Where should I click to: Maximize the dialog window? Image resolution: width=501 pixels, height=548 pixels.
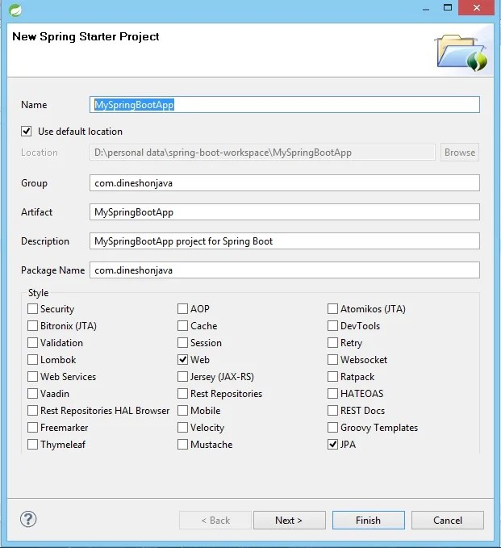[x=448, y=7]
